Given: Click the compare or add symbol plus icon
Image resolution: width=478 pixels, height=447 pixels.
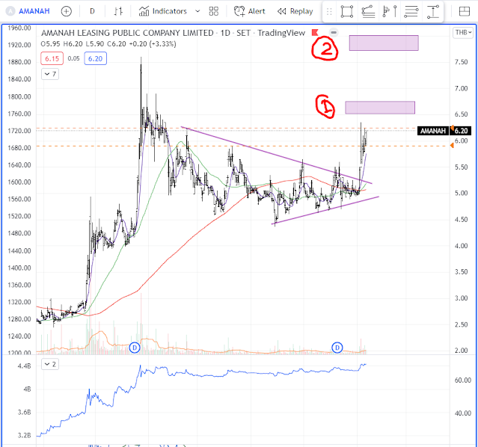Looking at the screenshot, I should (x=66, y=11).
